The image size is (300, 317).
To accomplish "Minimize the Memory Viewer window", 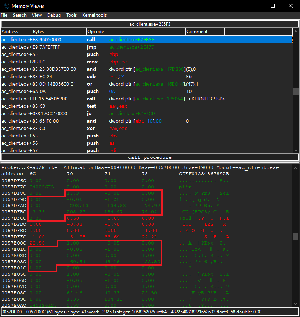I will point(255,6).
